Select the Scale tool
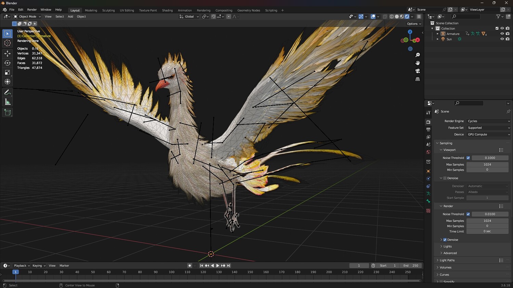This screenshot has height=288, width=513. point(8,72)
